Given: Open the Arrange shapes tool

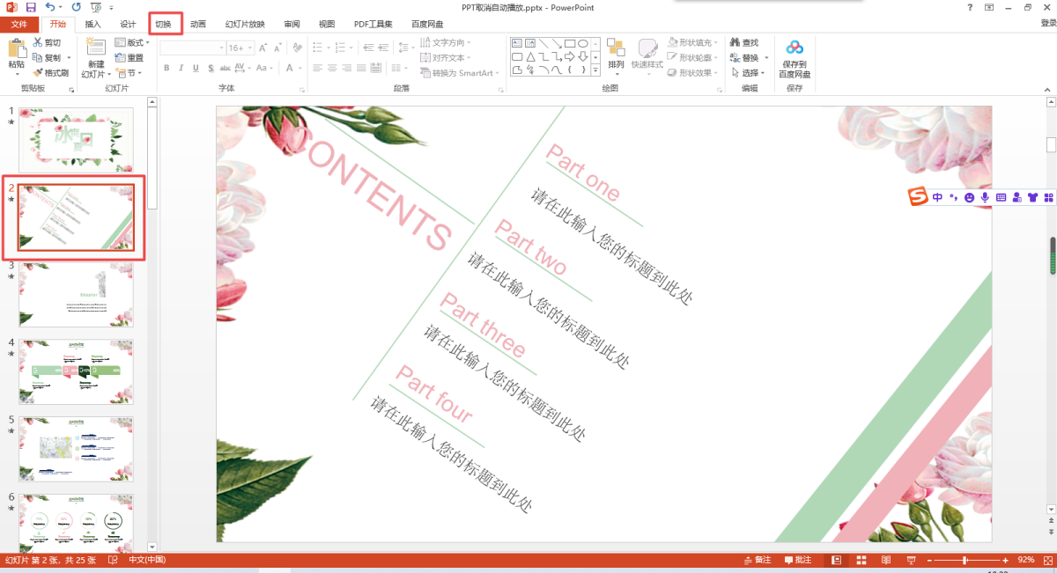Looking at the screenshot, I should coord(616,51).
